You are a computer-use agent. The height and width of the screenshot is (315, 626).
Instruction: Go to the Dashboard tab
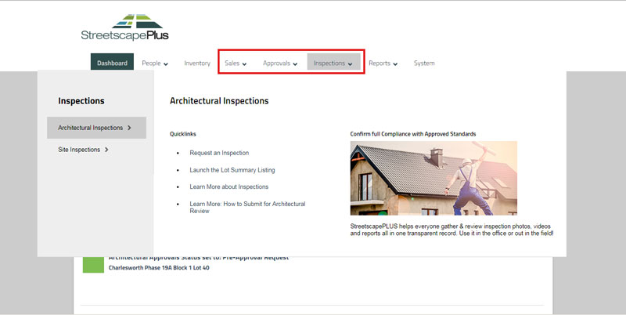coord(112,63)
